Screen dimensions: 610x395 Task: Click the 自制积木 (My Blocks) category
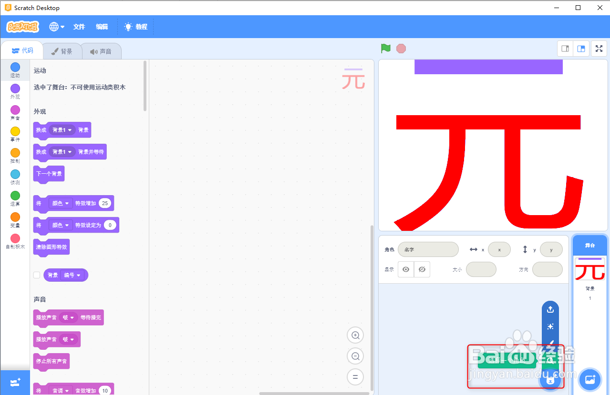[15, 243]
